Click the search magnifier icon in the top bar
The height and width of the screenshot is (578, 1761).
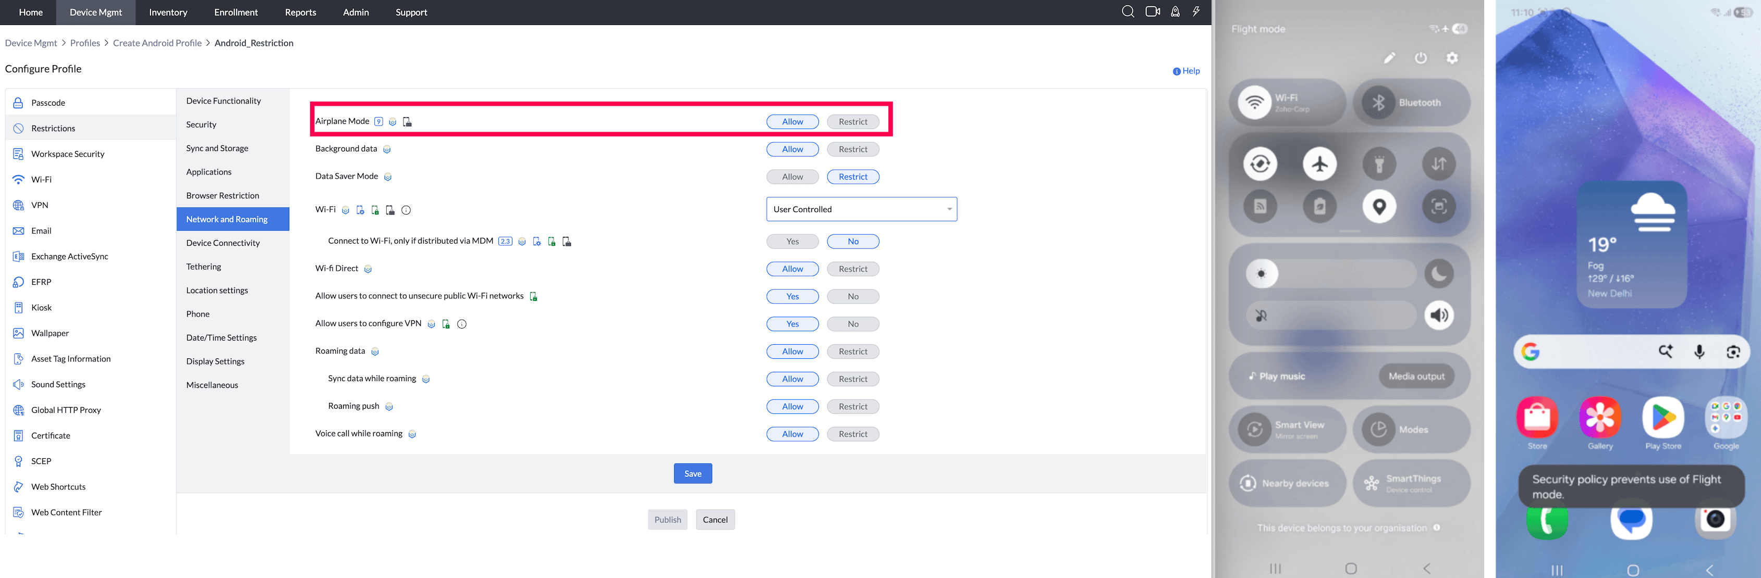coord(1127,11)
